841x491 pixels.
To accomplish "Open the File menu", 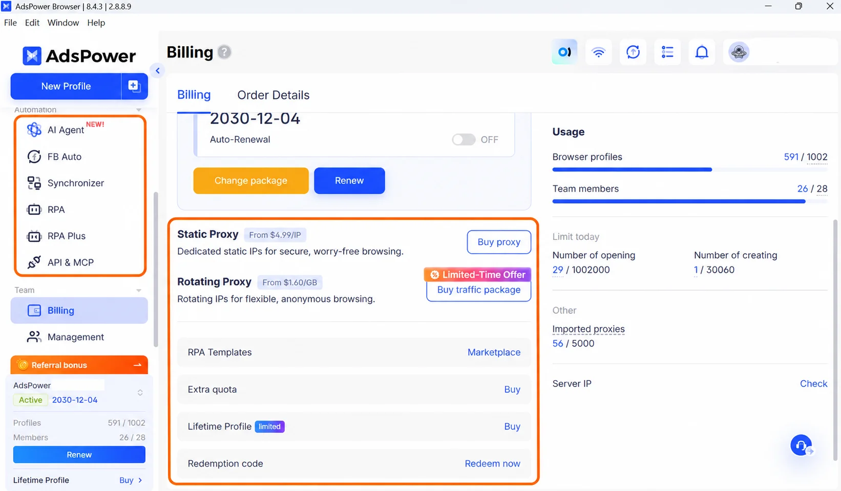I will click(10, 23).
